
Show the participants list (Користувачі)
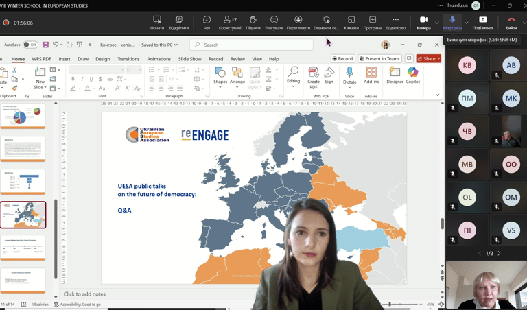click(230, 23)
